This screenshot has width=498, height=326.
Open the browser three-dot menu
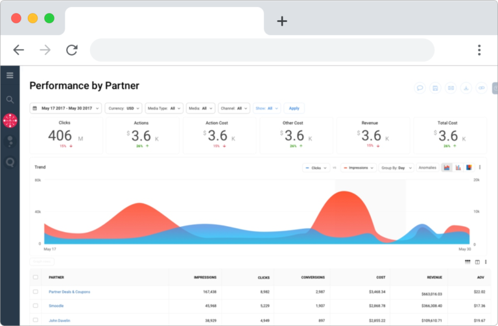point(479,50)
